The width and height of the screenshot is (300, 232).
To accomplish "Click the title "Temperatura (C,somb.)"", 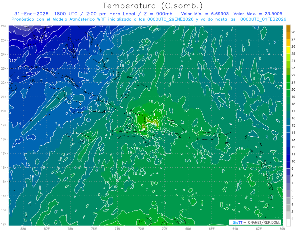I will pyautogui.click(x=153, y=6).
